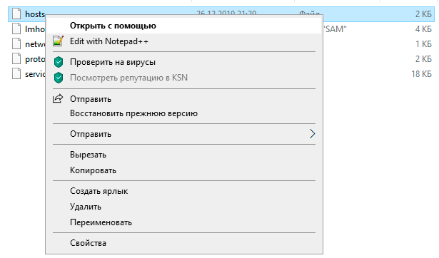Click the lmhosts file icon

tap(16, 29)
